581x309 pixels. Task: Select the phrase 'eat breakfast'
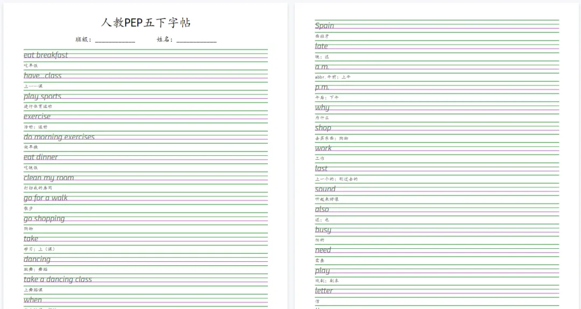pyautogui.click(x=46, y=55)
